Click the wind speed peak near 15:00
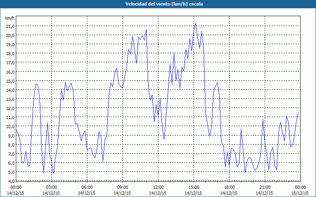 point(196,24)
